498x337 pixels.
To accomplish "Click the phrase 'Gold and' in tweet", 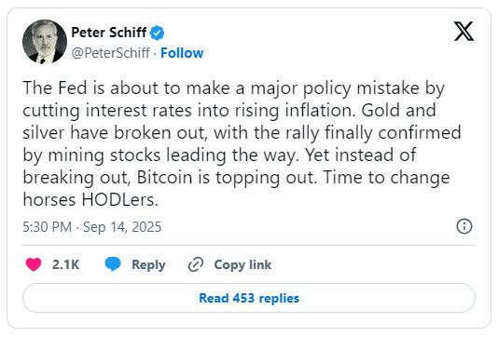I will tap(398, 111).
